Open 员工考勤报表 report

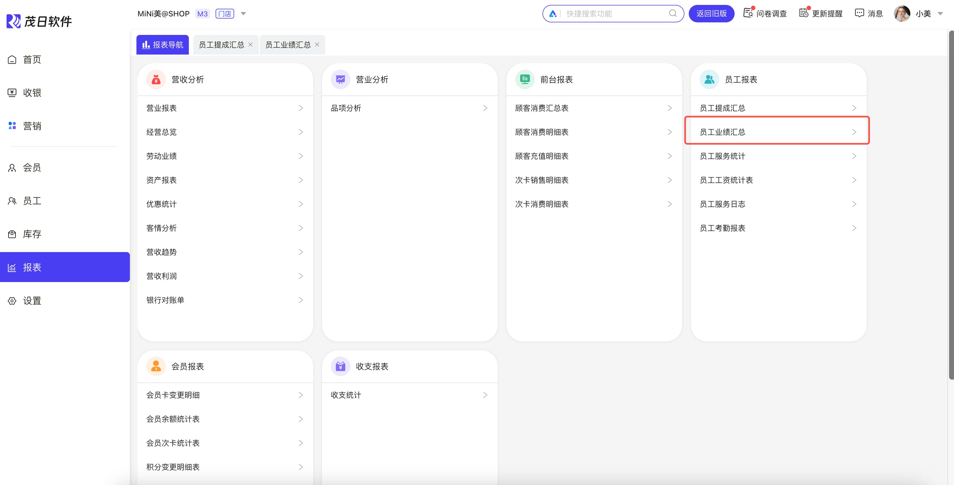click(x=779, y=228)
